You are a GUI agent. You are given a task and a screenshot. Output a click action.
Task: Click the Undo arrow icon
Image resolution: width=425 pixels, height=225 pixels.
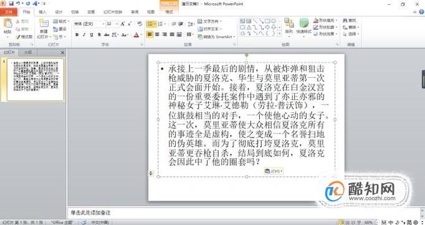(x=18, y=4)
